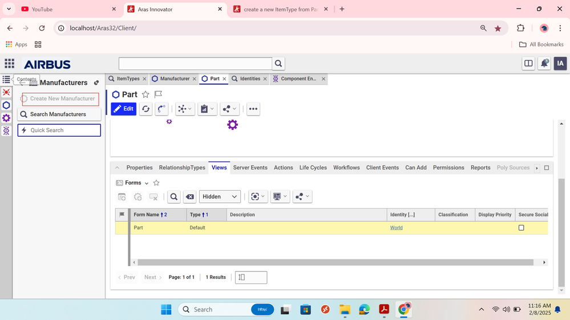
Task: Click the Quick Search input field
Action: click(59, 130)
